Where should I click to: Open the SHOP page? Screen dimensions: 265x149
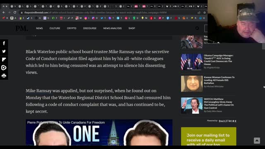click(x=132, y=28)
